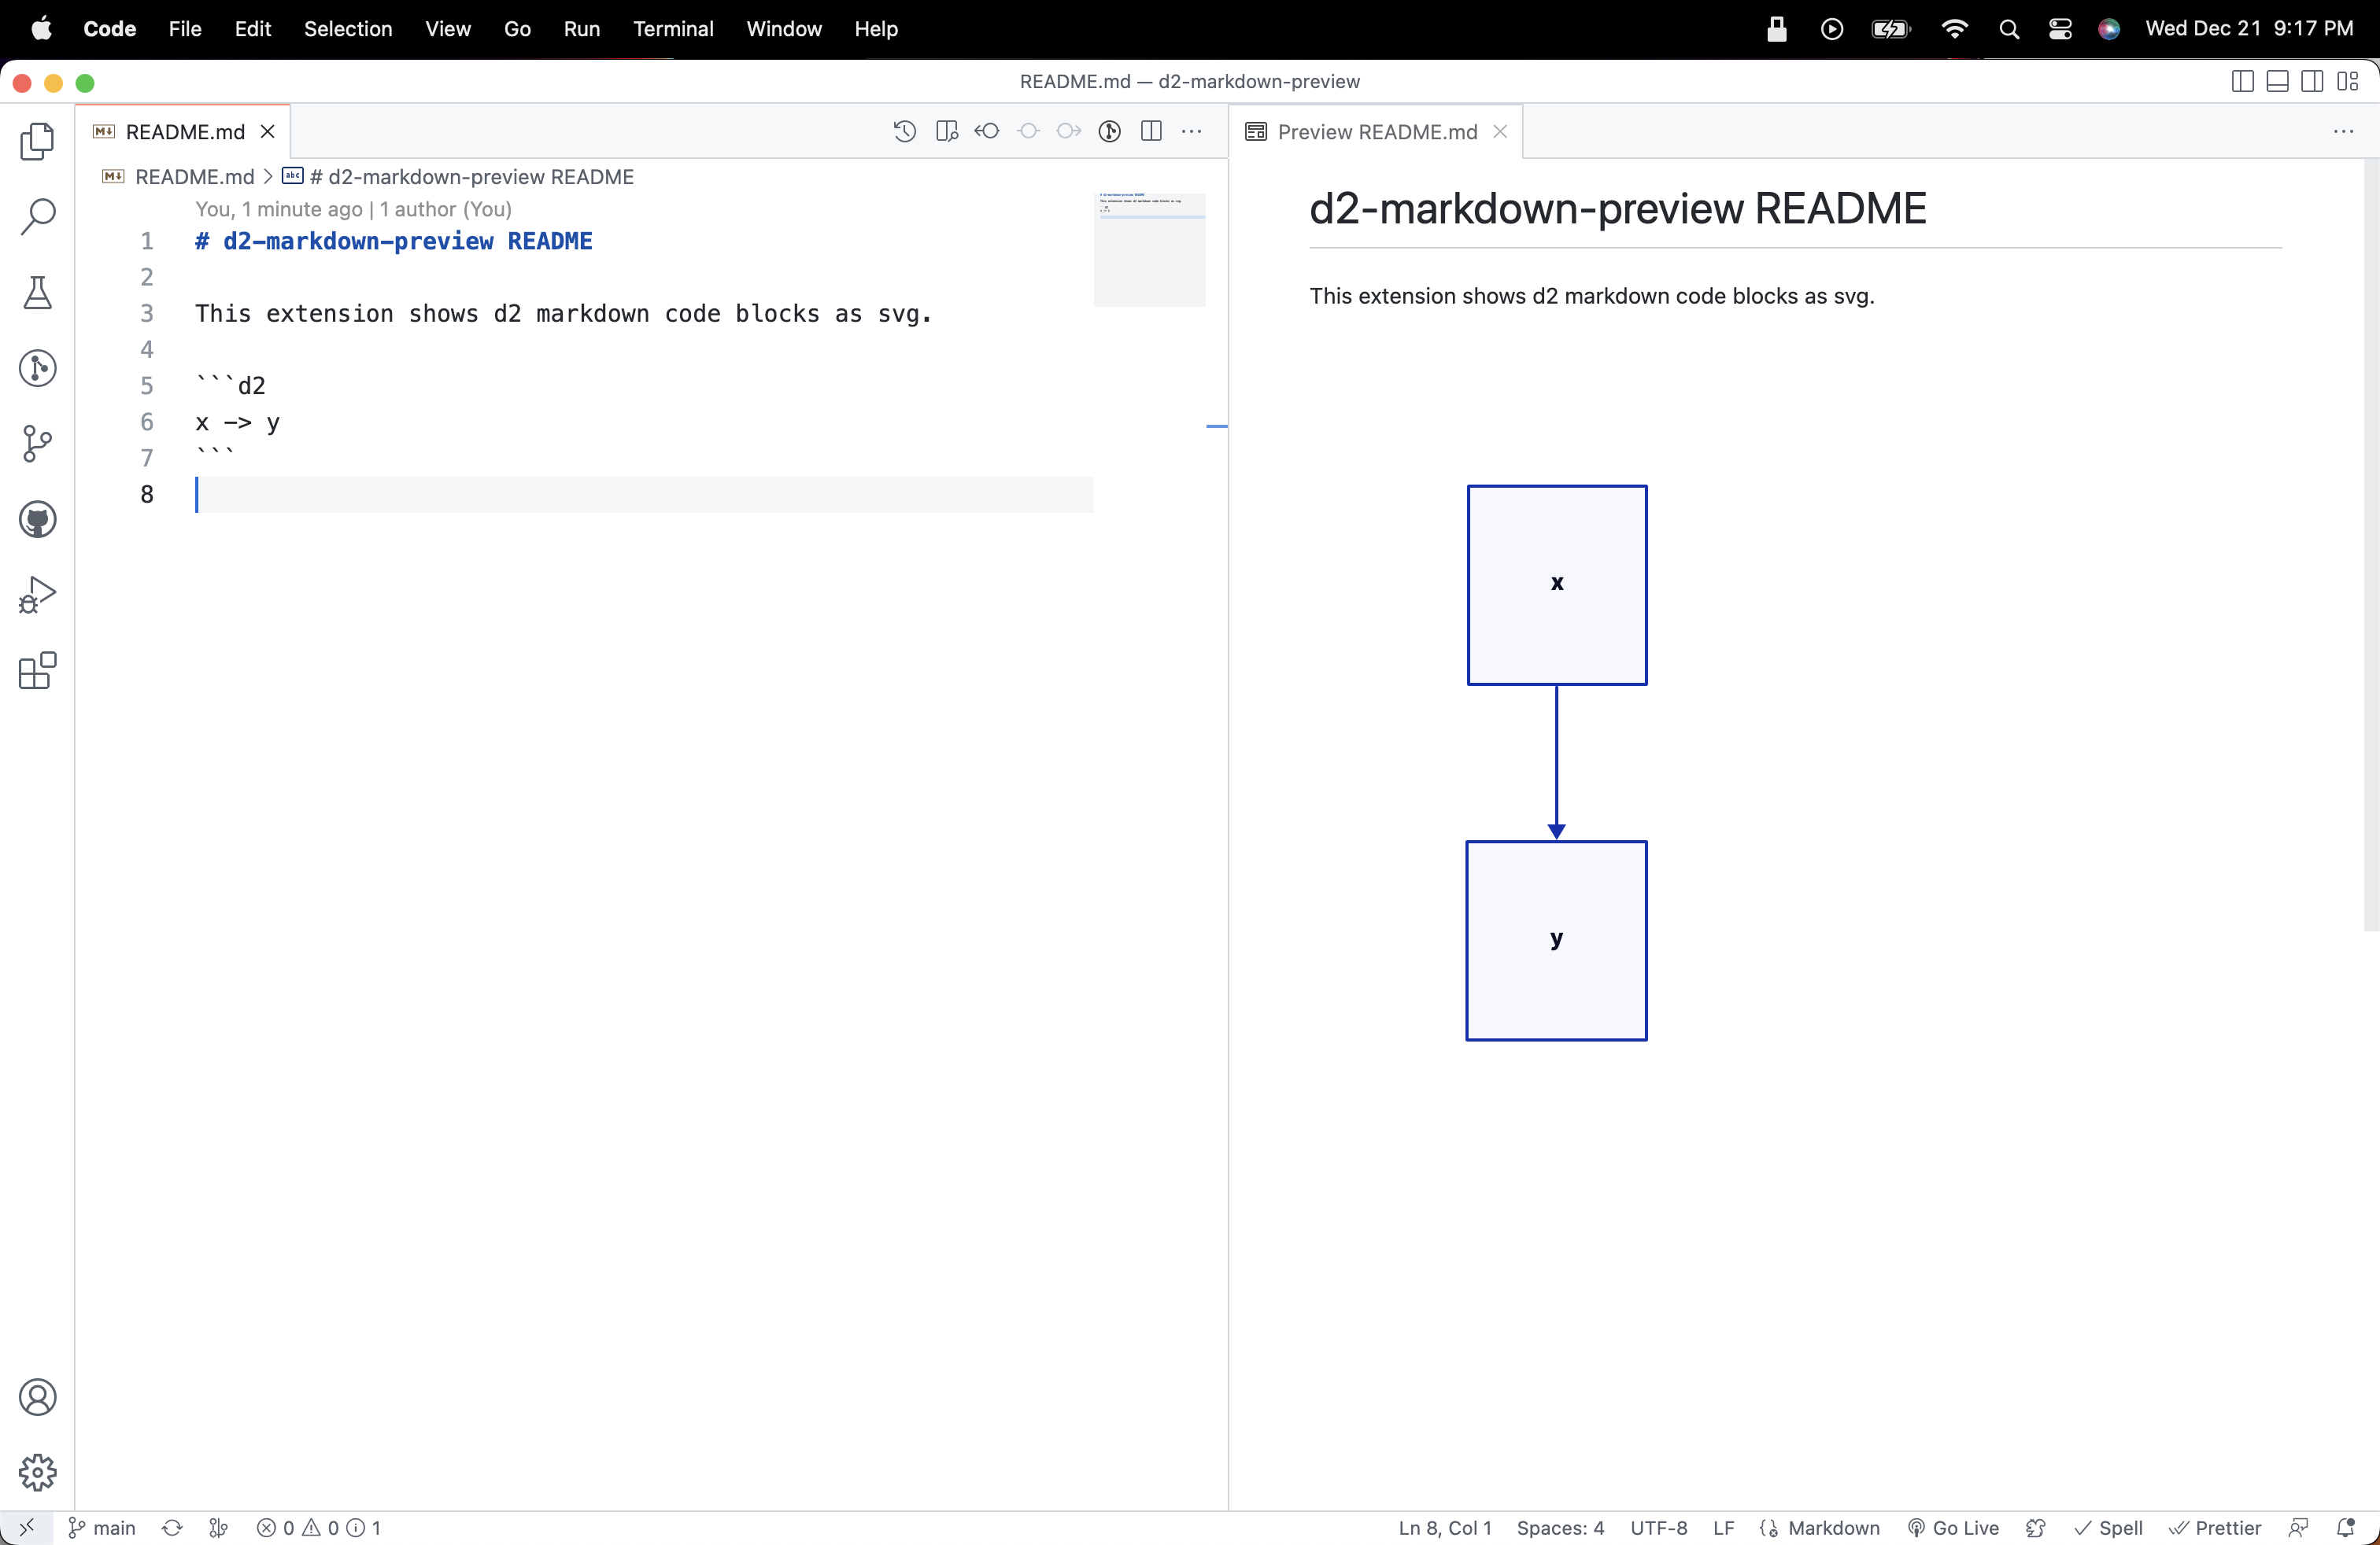Open the Edit menu
The image size is (2380, 1545).
(253, 29)
